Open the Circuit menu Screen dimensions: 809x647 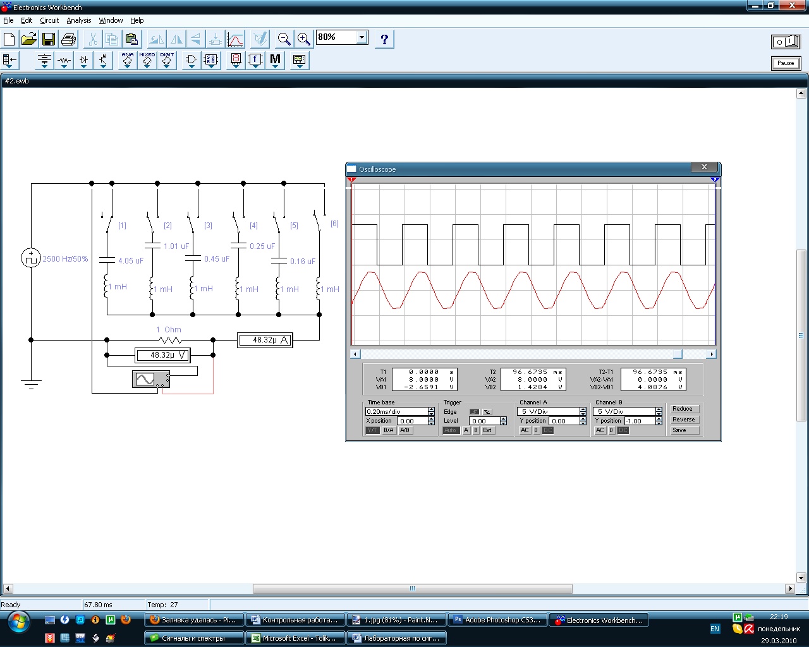(49, 20)
